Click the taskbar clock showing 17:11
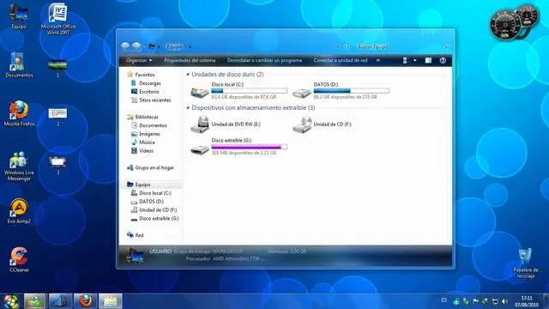Screen dimensions: 549x309 point(526,301)
